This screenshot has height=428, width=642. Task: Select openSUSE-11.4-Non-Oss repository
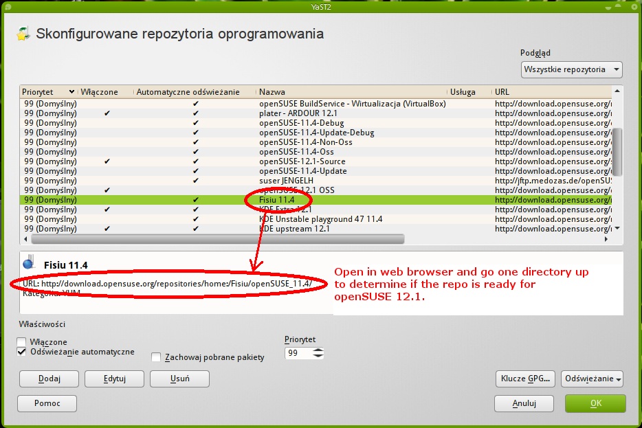pyautogui.click(x=316, y=142)
